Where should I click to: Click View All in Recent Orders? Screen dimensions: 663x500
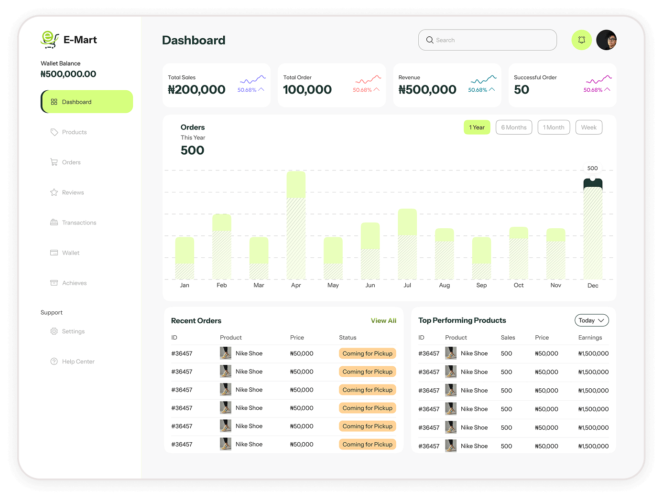click(x=383, y=321)
